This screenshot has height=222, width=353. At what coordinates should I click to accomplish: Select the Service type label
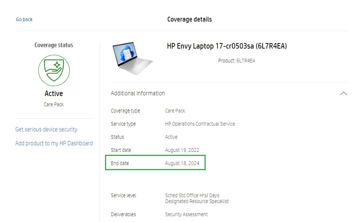(x=123, y=124)
